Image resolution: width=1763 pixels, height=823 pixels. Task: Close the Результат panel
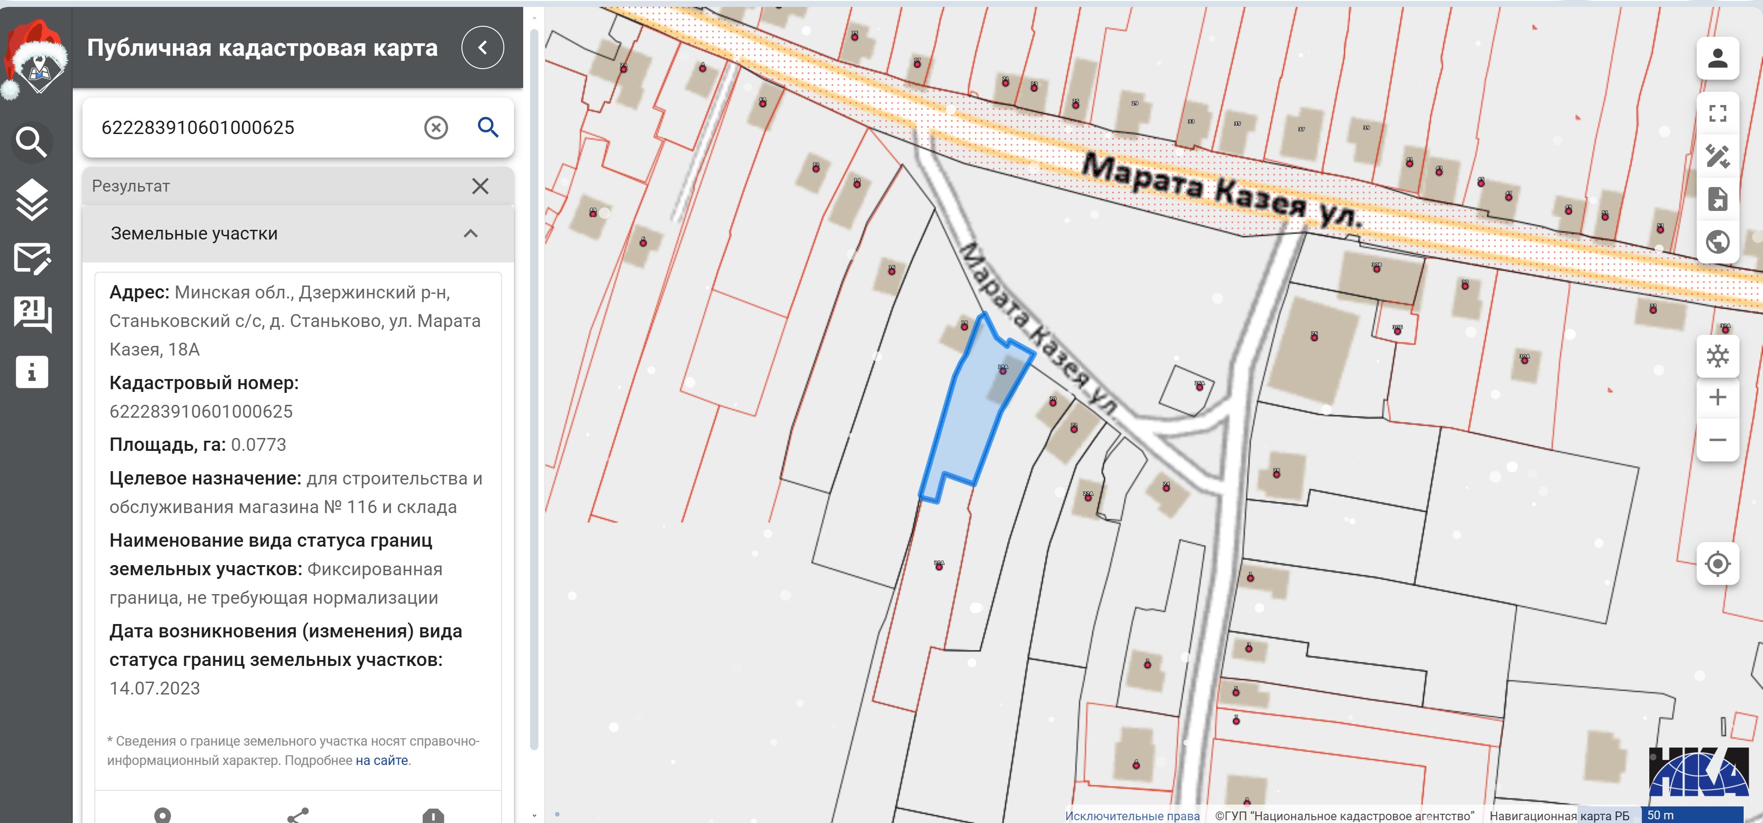click(x=480, y=186)
